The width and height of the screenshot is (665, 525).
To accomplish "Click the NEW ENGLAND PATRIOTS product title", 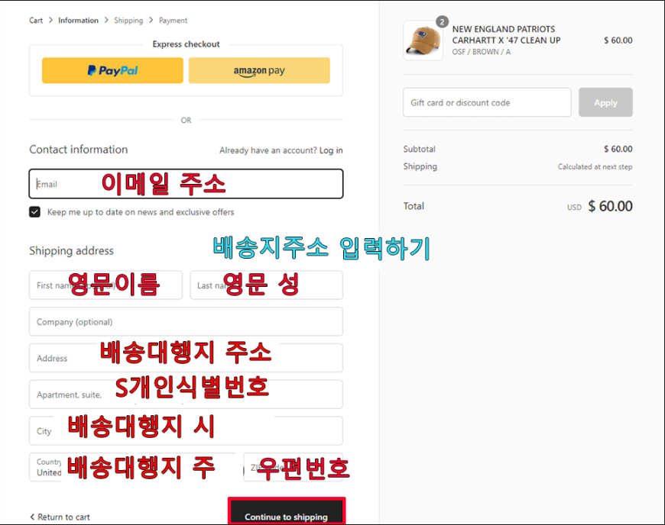I will tap(506, 34).
